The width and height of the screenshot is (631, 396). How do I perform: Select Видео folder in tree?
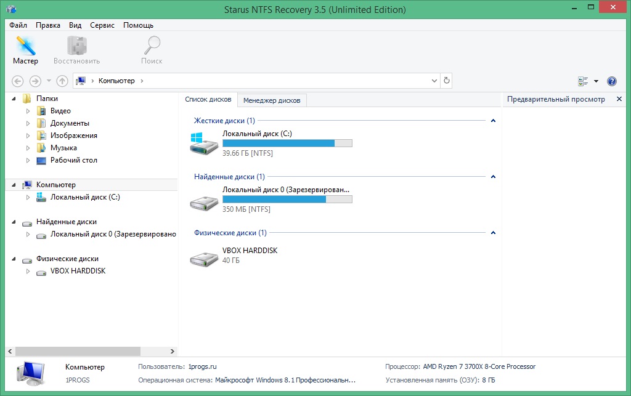60,111
